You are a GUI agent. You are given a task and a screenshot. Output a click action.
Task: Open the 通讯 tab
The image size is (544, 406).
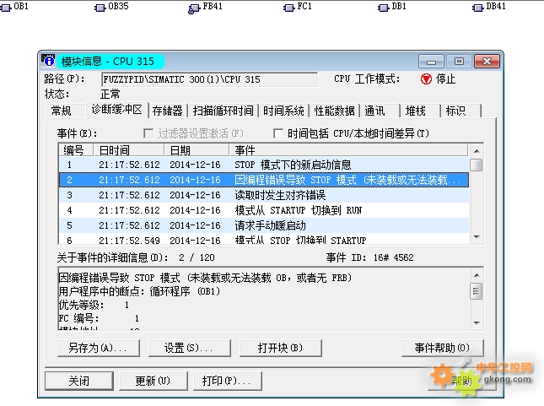pyautogui.click(x=380, y=111)
